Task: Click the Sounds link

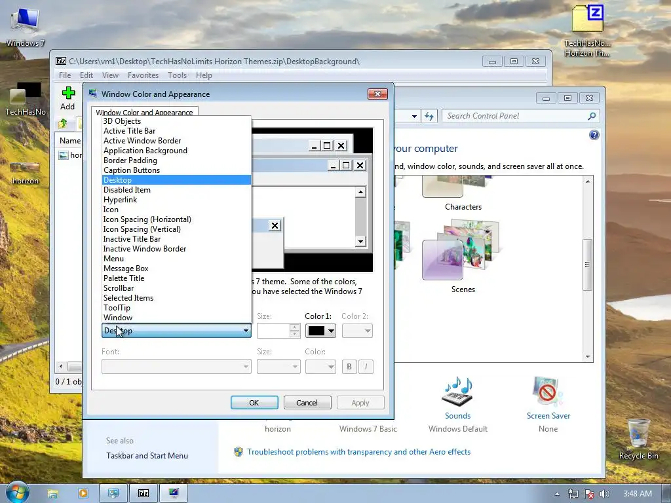Action: (457, 416)
